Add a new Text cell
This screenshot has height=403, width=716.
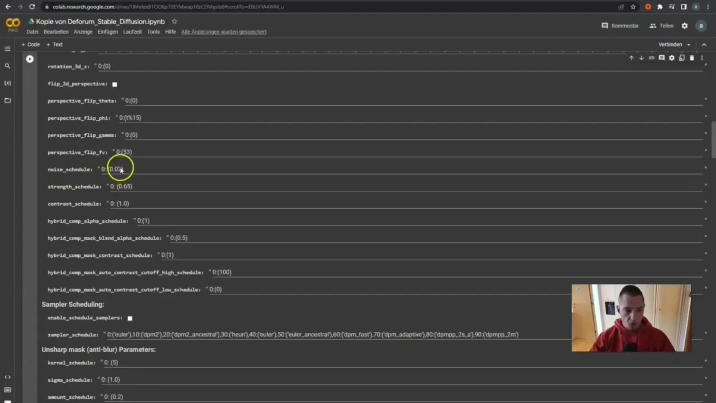pyautogui.click(x=54, y=44)
